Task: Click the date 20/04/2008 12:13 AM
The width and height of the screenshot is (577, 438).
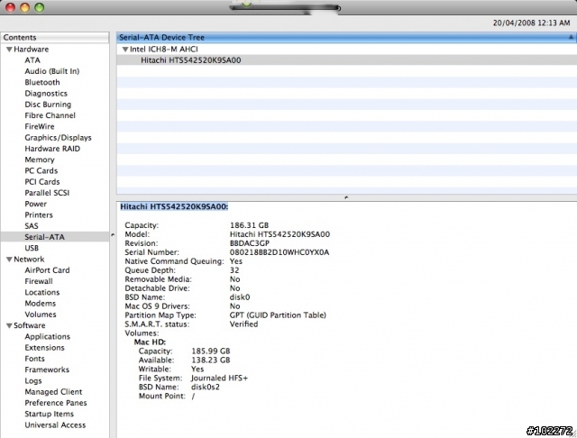Action: click(x=531, y=23)
